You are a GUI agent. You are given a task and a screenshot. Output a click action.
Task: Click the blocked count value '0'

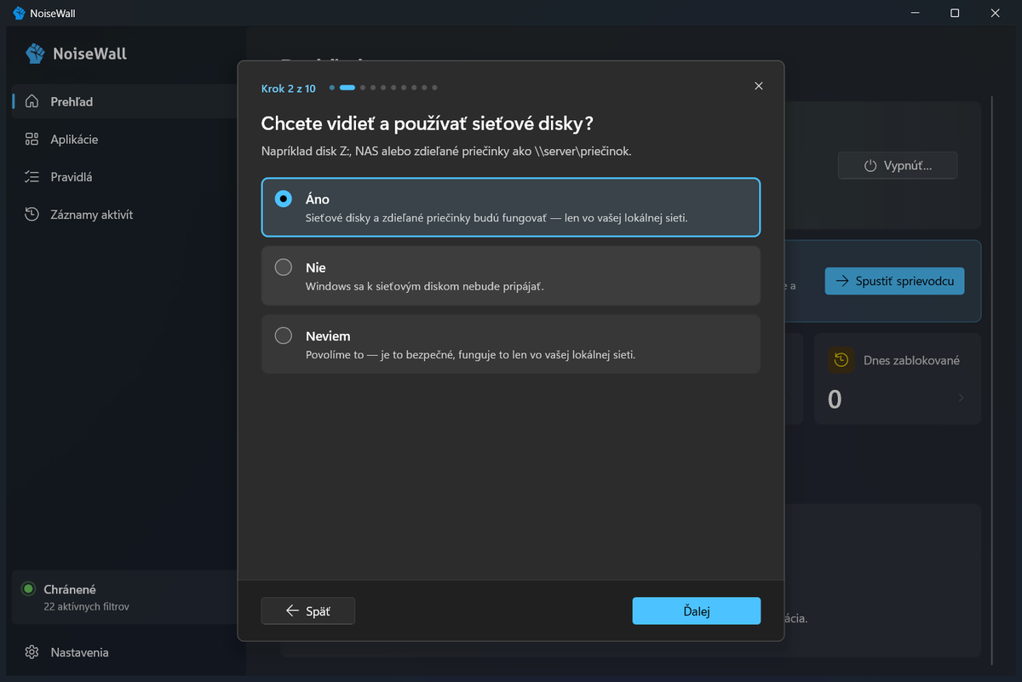coord(835,399)
